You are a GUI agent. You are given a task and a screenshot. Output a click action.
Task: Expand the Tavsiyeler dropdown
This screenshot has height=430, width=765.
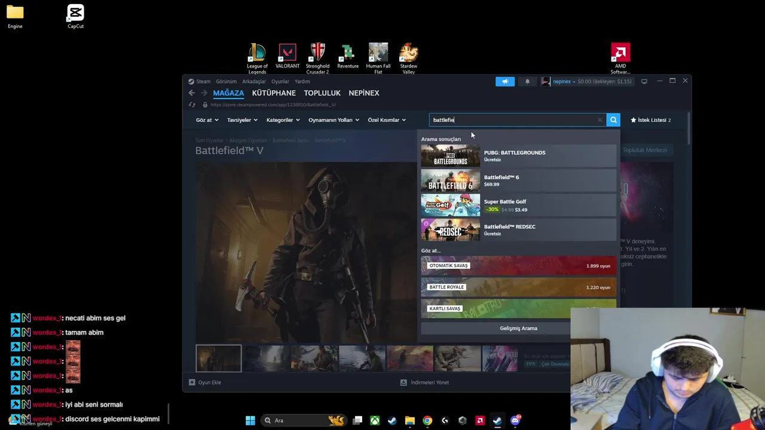tap(242, 120)
